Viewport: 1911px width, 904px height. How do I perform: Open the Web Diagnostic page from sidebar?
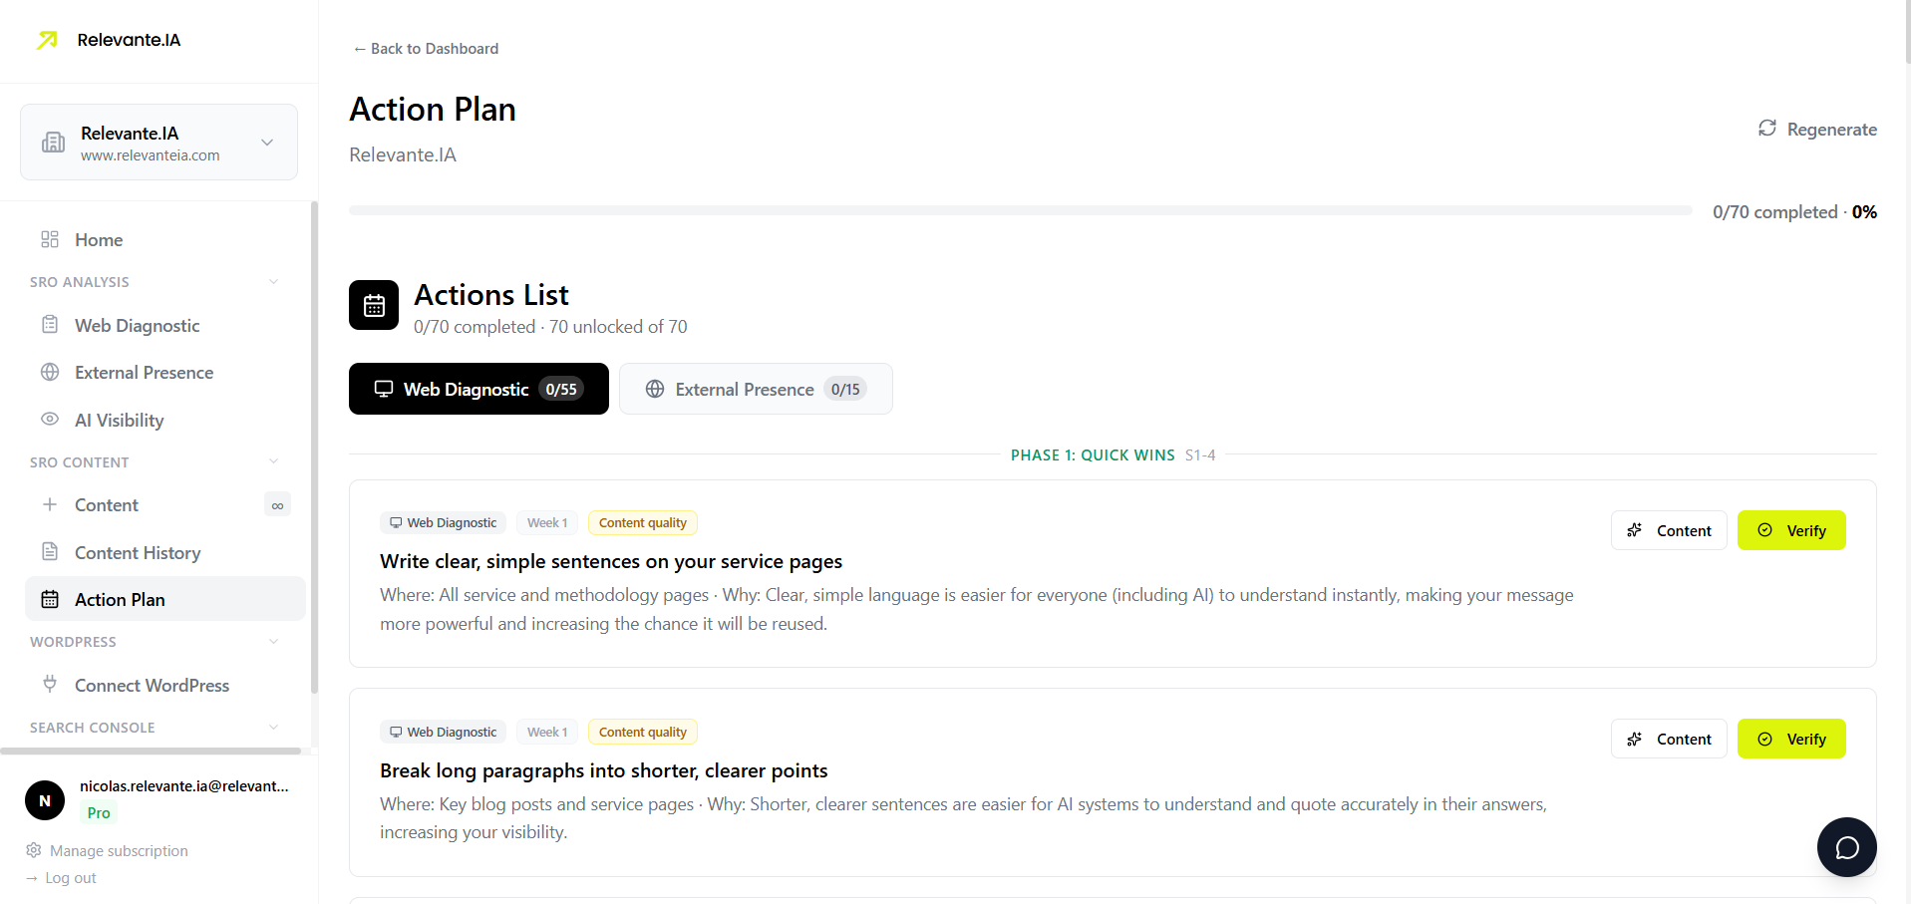(x=137, y=325)
